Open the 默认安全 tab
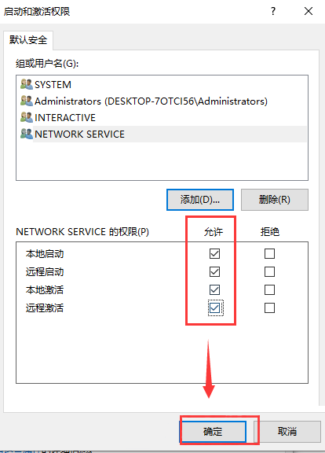325x453 pixels. coord(28,40)
